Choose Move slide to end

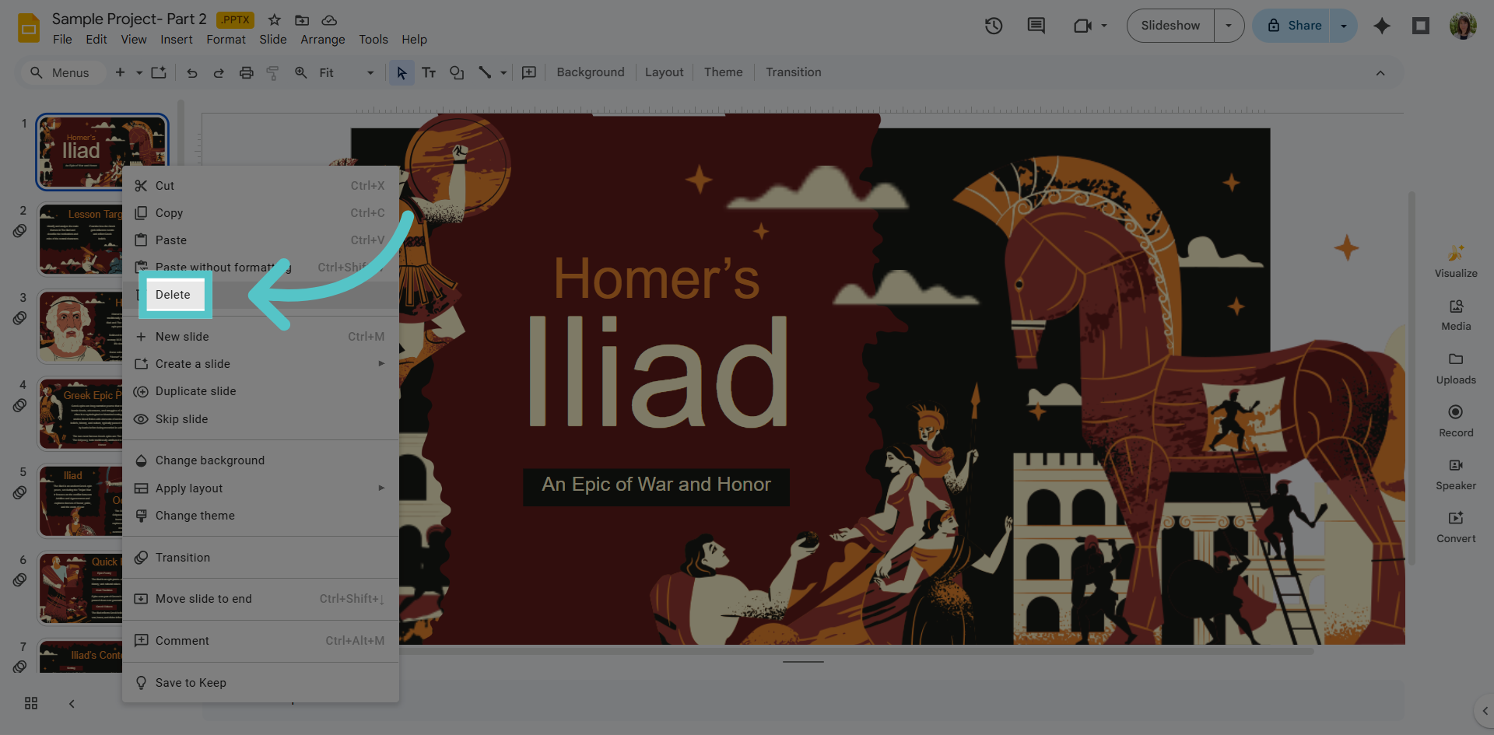tap(261, 599)
